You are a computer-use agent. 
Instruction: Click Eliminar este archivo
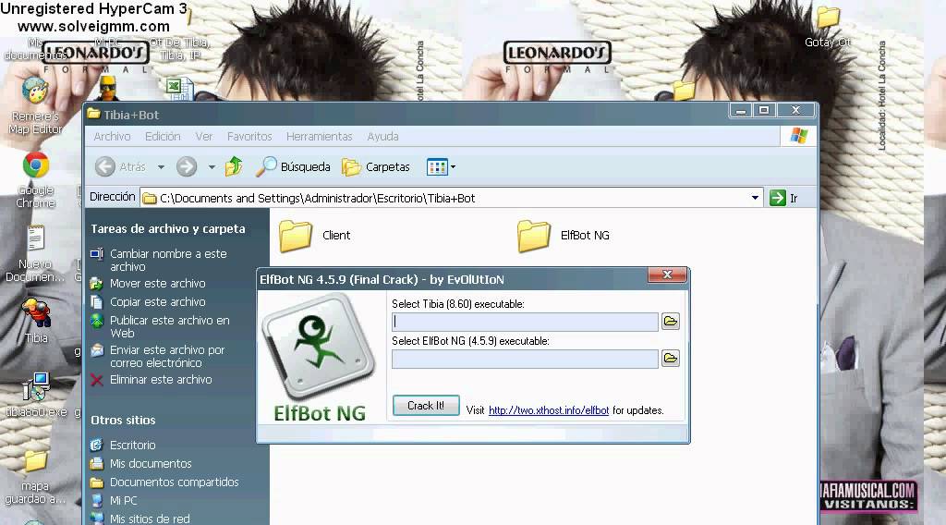pos(152,380)
